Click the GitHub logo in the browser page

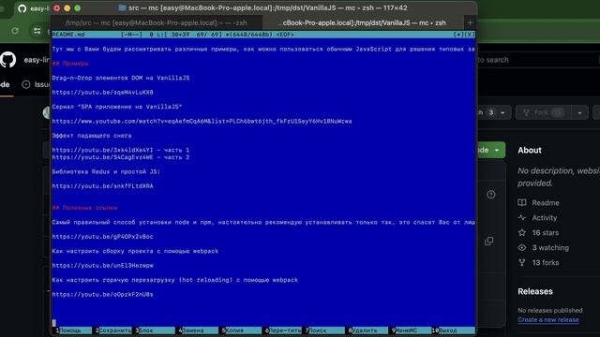point(7,60)
